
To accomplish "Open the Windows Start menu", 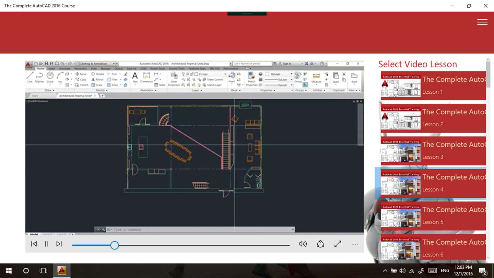I will tap(8, 271).
